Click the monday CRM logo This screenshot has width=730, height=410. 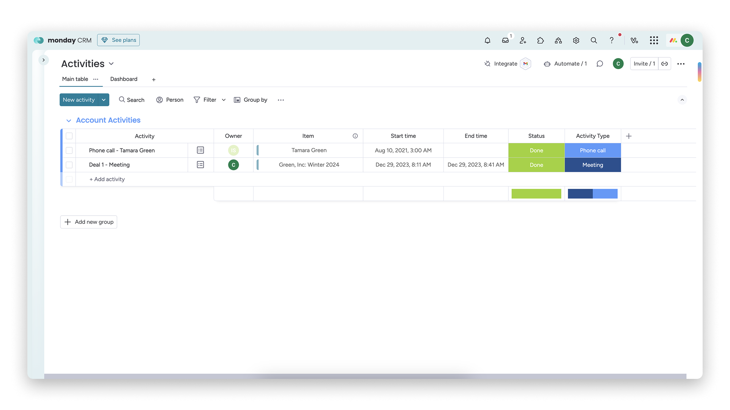(63, 40)
